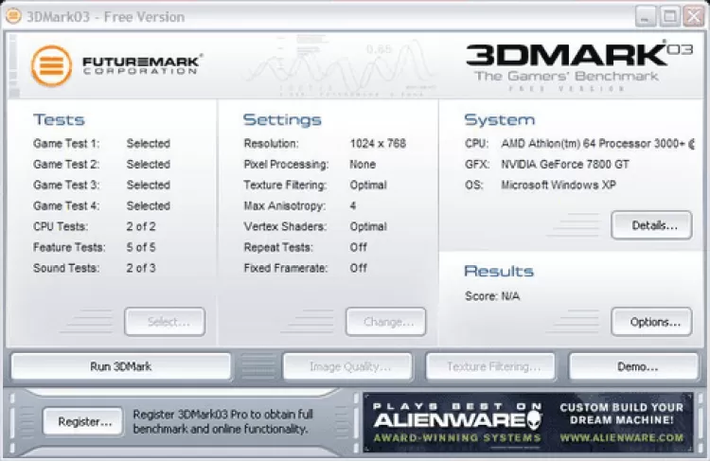Image resolution: width=710 pixels, height=461 pixels.
Task: Click the Score N/A result text
Action: (x=491, y=296)
